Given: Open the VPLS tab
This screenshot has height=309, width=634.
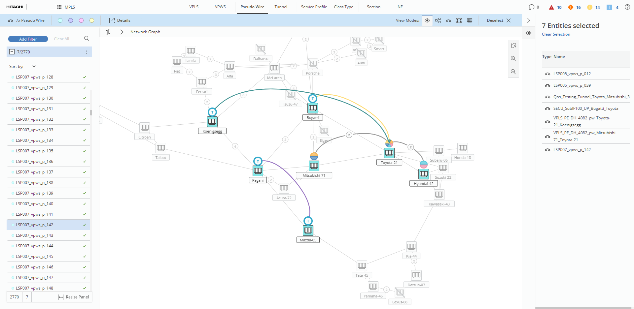Looking at the screenshot, I should 194,7.
